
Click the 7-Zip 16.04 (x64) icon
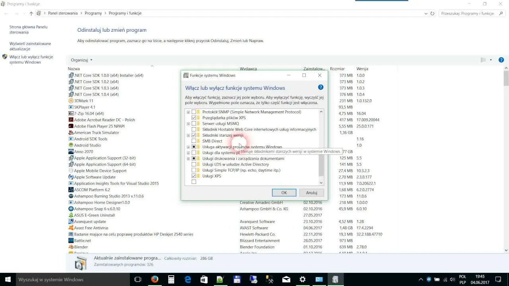coord(71,114)
